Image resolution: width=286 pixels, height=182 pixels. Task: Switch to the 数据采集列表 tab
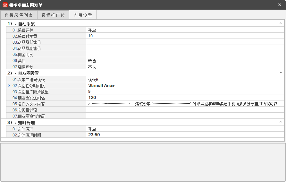click(19, 15)
